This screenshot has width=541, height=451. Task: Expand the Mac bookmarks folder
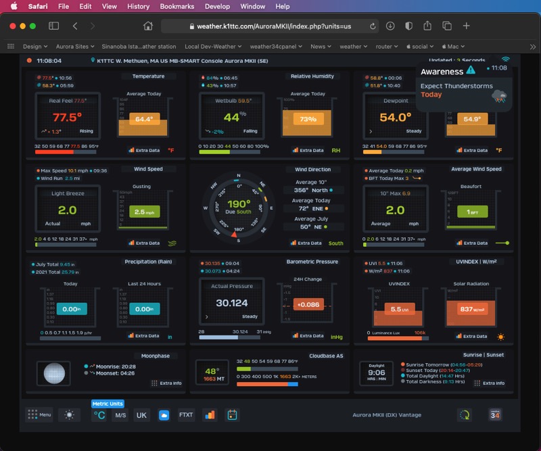(x=453, y=46)
